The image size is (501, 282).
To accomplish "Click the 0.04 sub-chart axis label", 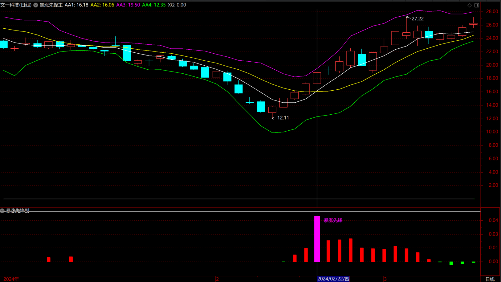I will 493,220.
